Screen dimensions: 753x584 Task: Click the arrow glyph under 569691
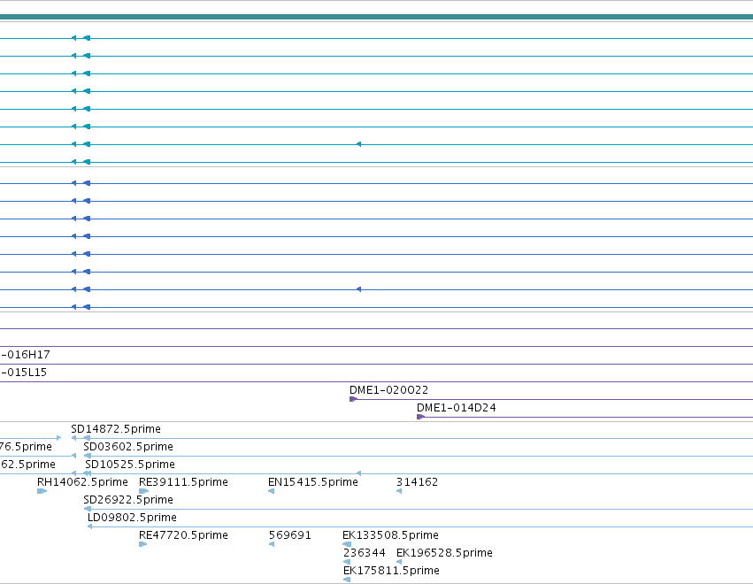pyautogui.click(x=272, y=544)
